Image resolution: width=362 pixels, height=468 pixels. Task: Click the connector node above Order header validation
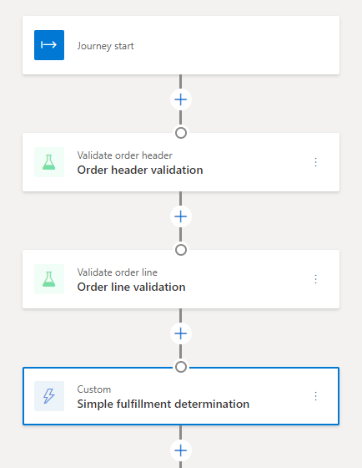[181, 133]
